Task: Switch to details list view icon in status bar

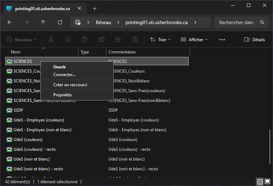Action: point(260,182)
